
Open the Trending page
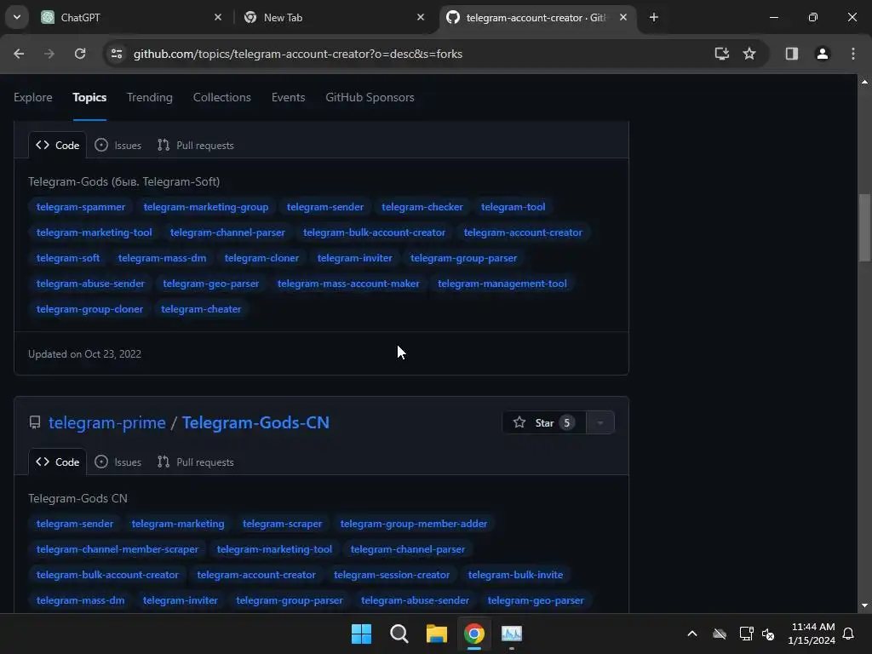pos(150,97)
